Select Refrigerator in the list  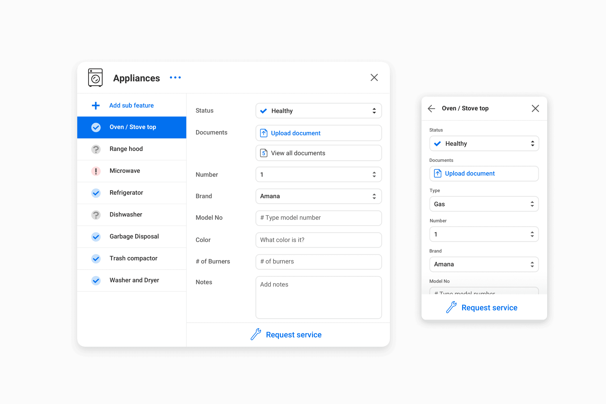[x=132, y=193]
